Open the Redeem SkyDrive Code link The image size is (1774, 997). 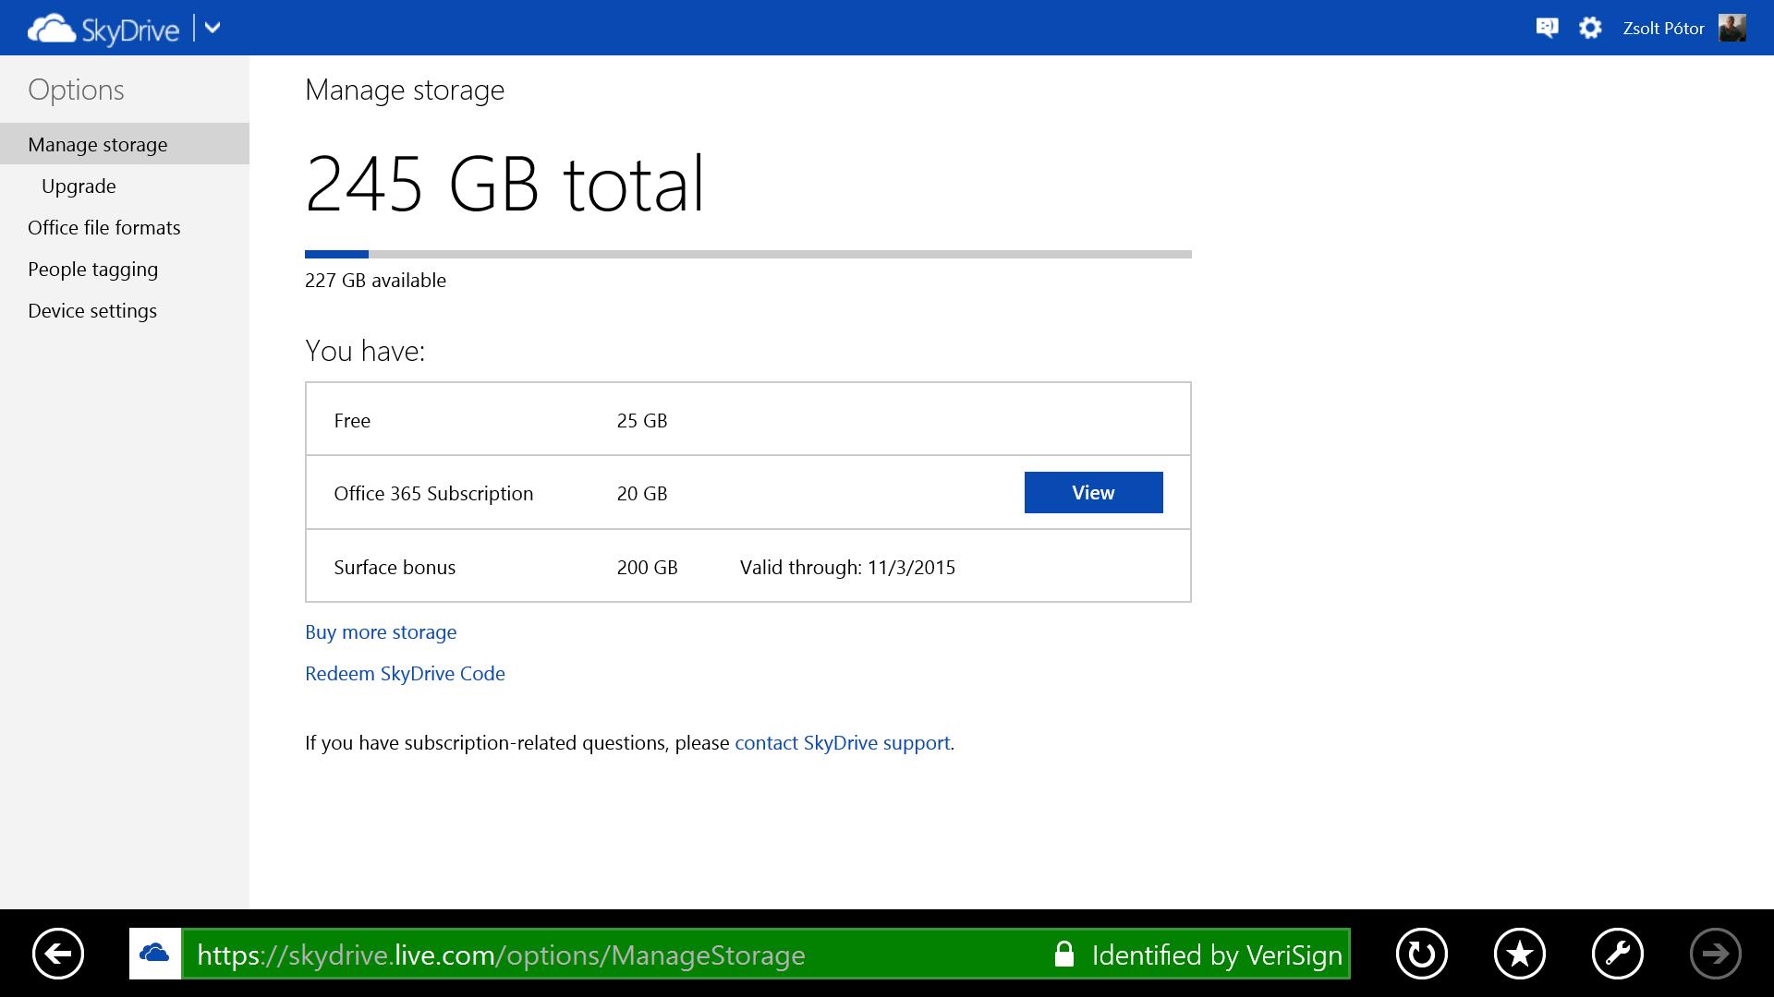pos(405,673)
